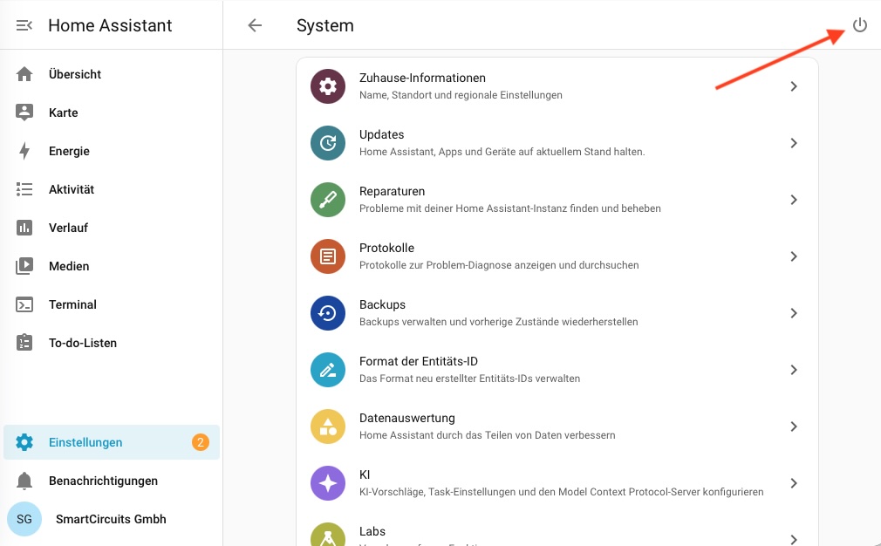Select Karte in the sidebar

click(112, 113)
